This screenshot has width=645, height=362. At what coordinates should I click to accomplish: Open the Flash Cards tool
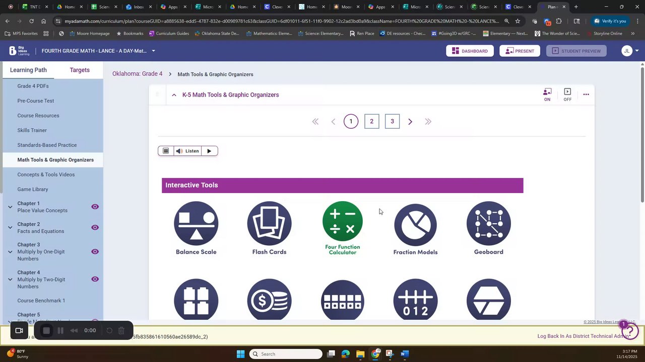(269, 228)
